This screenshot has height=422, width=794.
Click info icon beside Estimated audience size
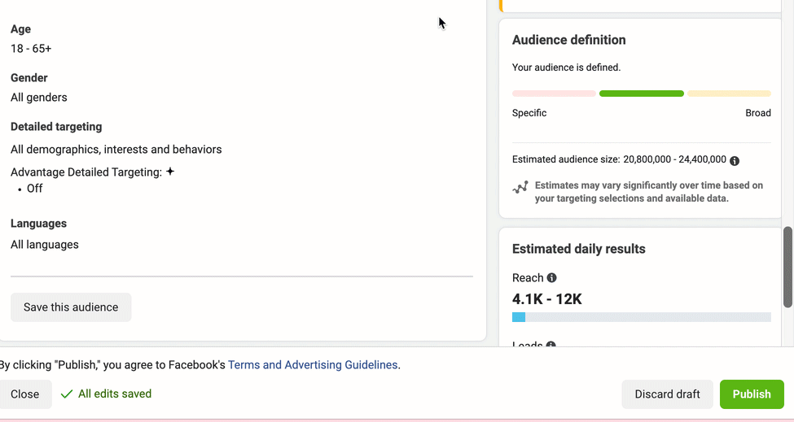[x=735, y=161]
